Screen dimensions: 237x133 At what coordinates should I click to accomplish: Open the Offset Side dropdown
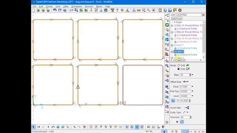188,82
